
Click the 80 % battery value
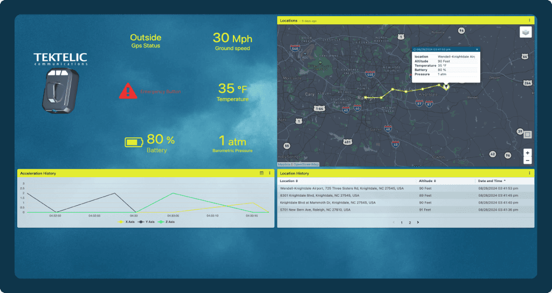(x=161, y=139)
